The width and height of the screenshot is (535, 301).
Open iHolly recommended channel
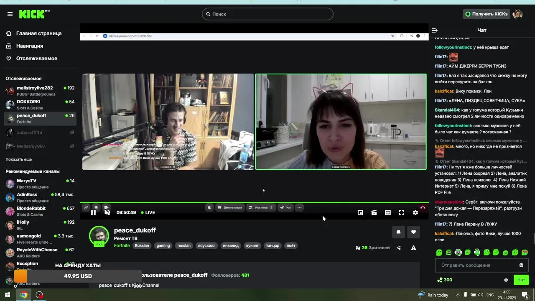tap(40, 225)
